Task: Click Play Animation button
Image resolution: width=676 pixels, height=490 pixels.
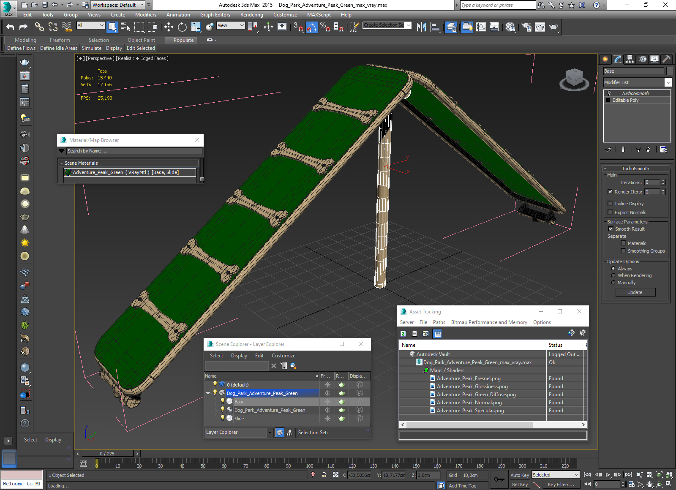Action: [608, 475]
